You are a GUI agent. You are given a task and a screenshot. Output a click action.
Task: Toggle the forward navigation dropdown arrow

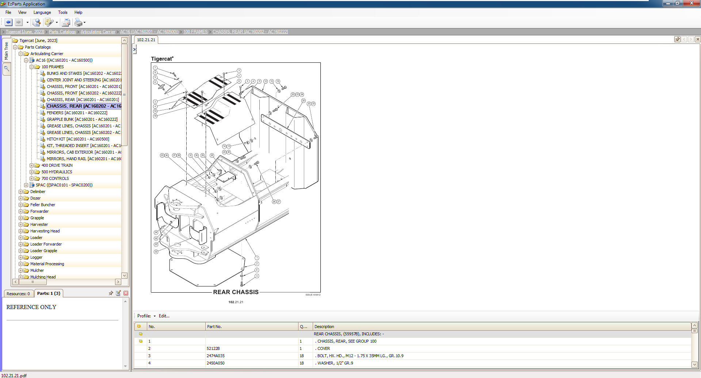24,22
